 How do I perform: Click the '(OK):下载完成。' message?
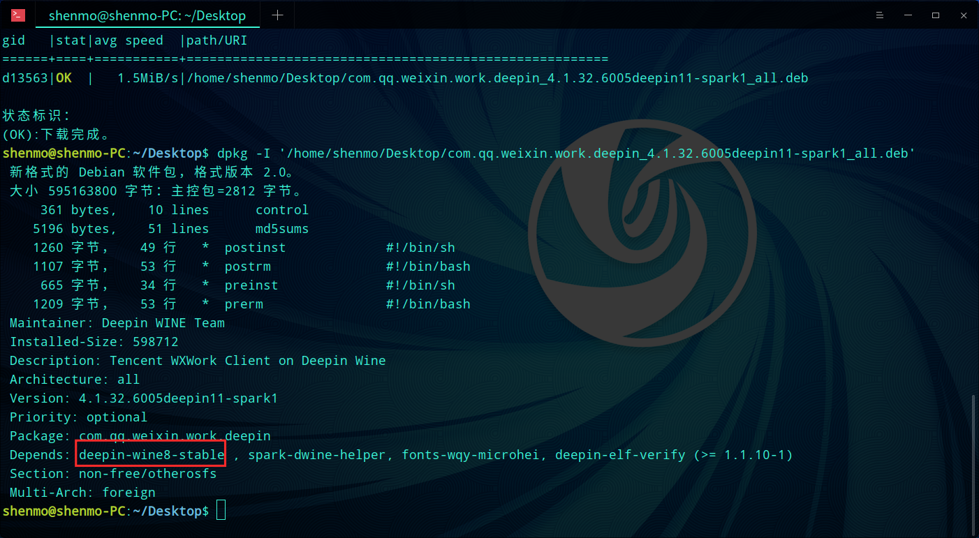(x=56, y=135)
